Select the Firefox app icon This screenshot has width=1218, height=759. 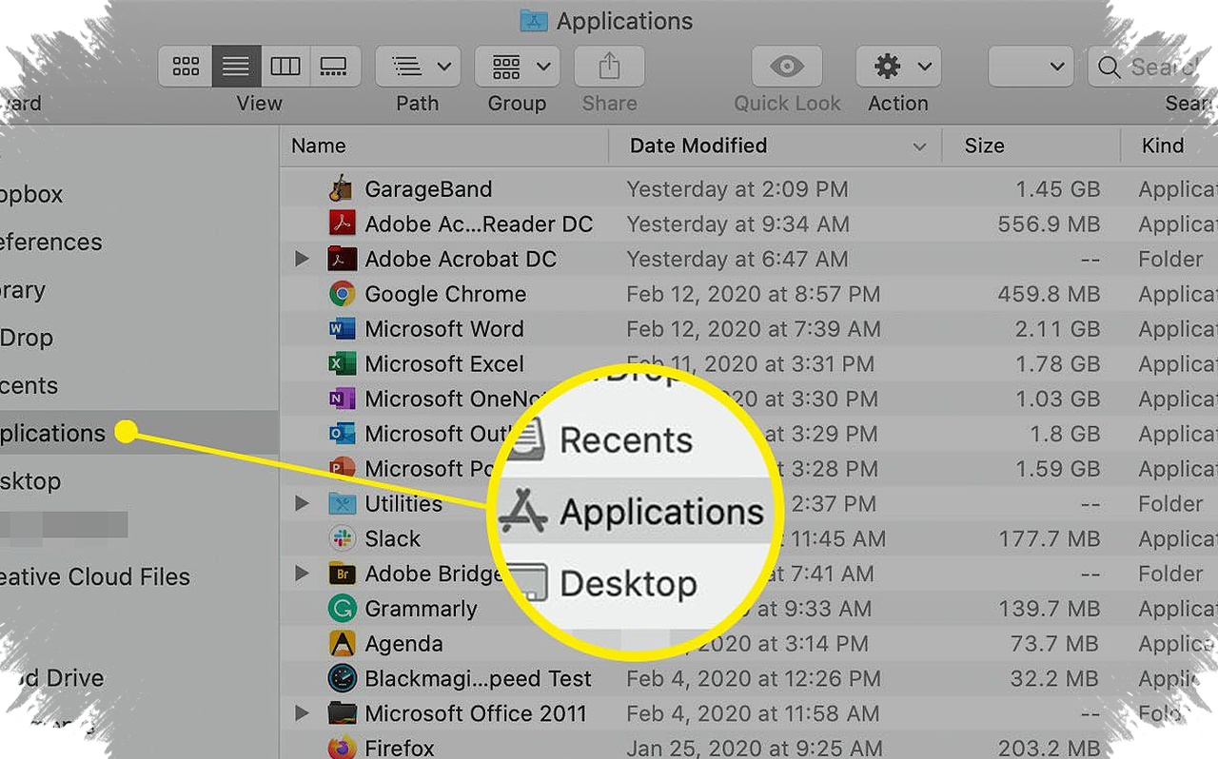pyautogui.click(x=342, y=748)
